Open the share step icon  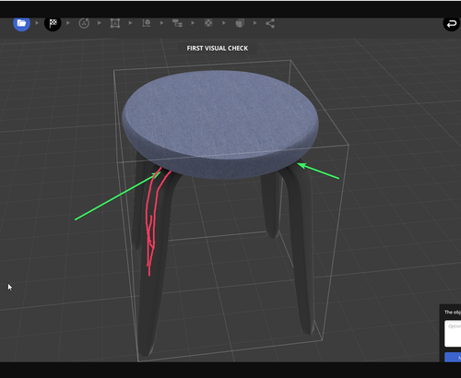point(270,23)
